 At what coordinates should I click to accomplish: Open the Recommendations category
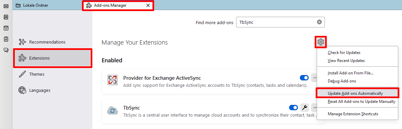[x=53, y=42]
